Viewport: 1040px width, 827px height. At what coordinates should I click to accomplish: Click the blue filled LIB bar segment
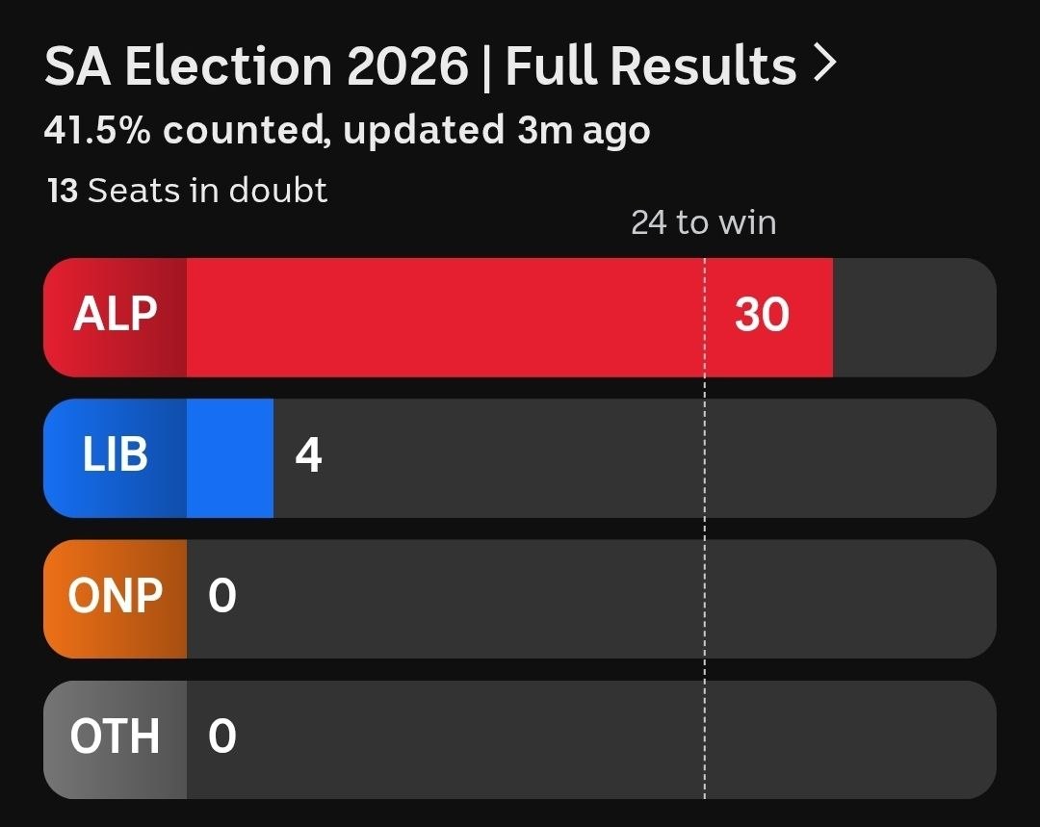(230, 456)
